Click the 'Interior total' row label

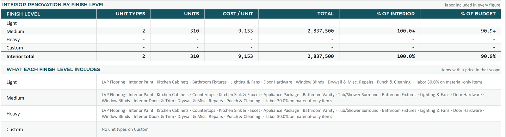[x=20, y=57]
